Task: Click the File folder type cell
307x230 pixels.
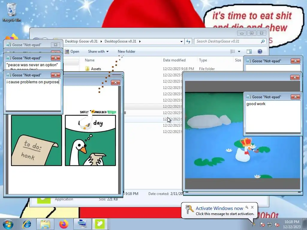Action: click(207, 69)
